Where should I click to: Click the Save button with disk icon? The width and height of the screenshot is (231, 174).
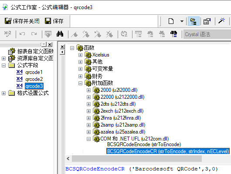[x=54, y=21]
